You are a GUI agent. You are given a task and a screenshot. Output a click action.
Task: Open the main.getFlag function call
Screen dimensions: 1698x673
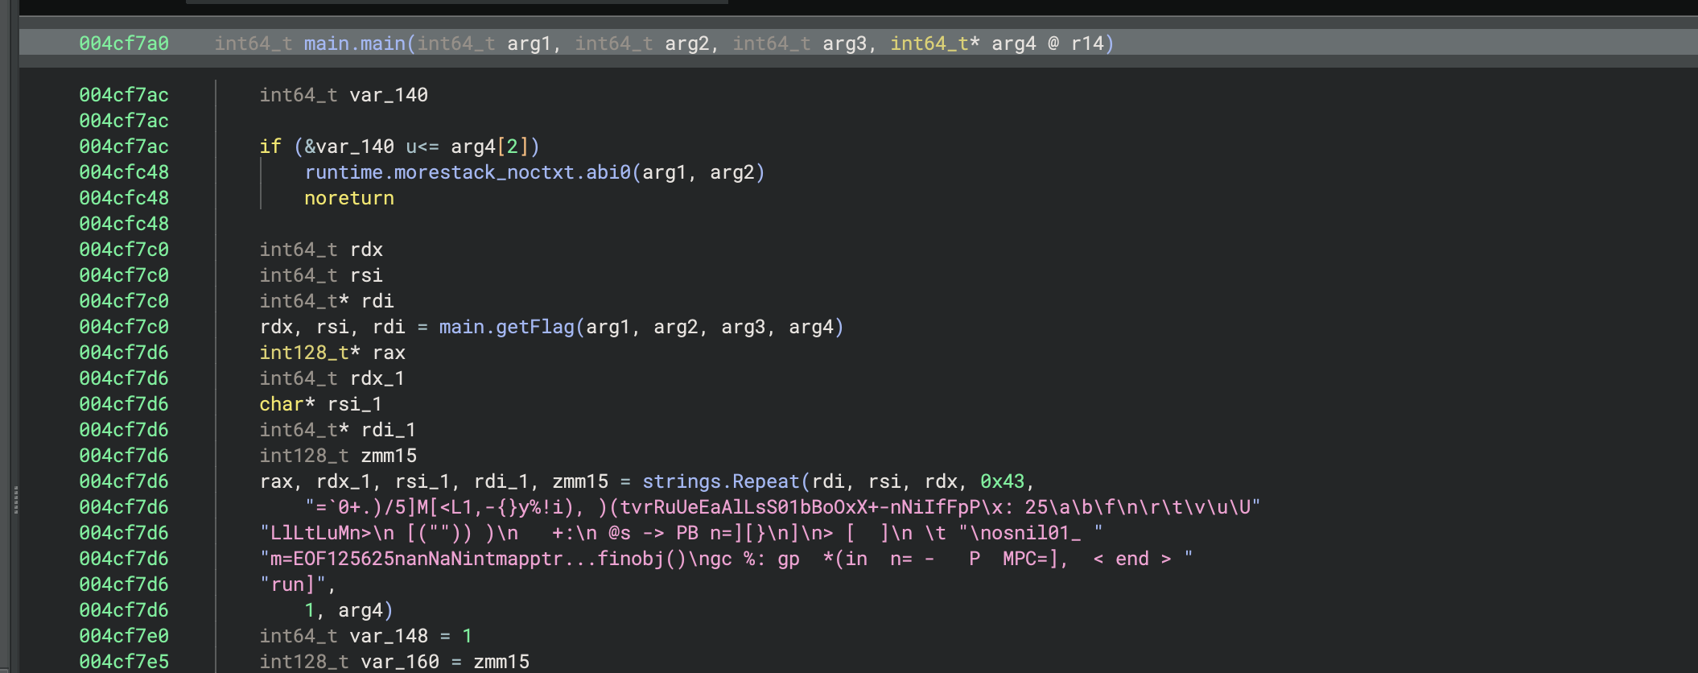pyautogui.click(x=507, y=327)
